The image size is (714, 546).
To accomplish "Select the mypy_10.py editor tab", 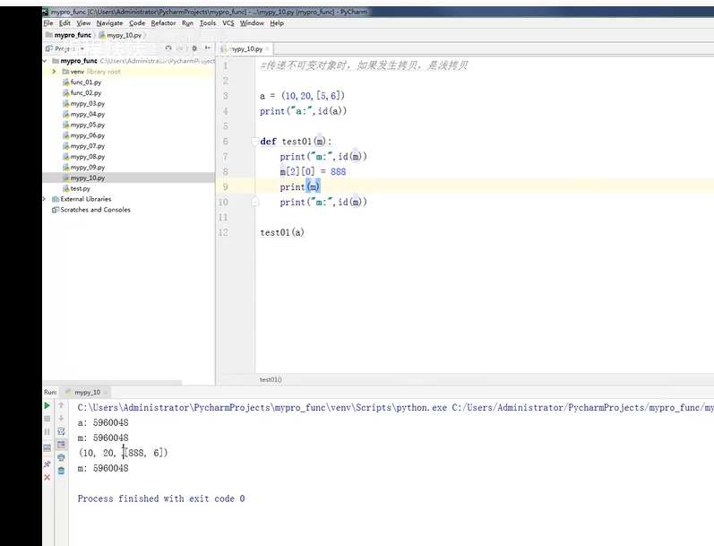I will (245, 48).
